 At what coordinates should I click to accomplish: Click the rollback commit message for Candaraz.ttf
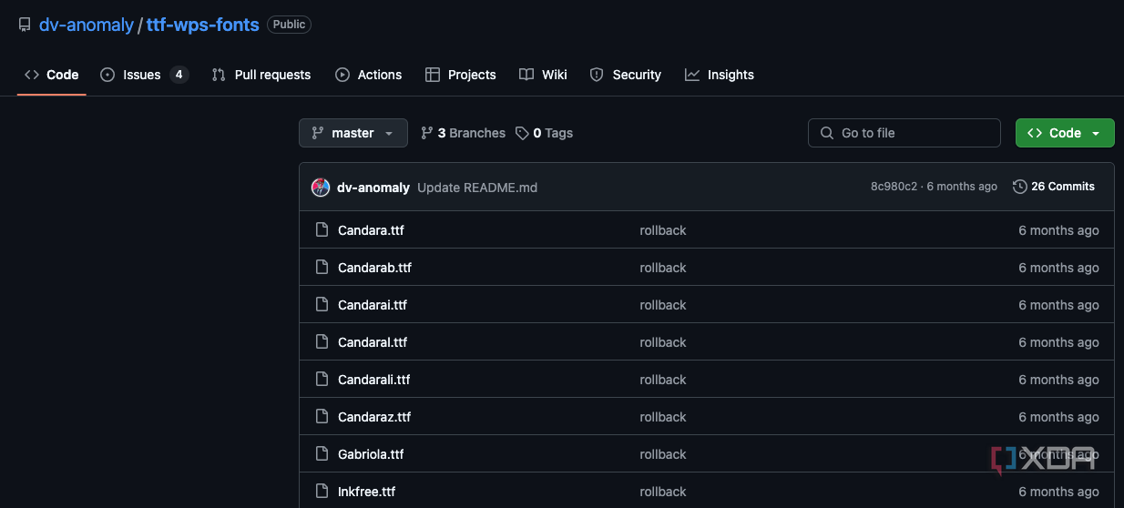click(x=663, y=417)
